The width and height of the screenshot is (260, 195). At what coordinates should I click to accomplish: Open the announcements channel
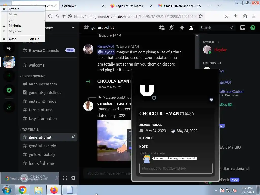49,84
